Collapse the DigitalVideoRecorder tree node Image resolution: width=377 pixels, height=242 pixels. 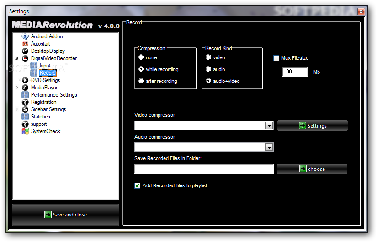pos(16,58)
